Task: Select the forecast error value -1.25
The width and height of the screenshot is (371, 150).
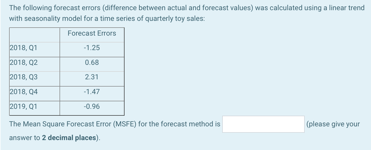Action: tap(92, 48)
